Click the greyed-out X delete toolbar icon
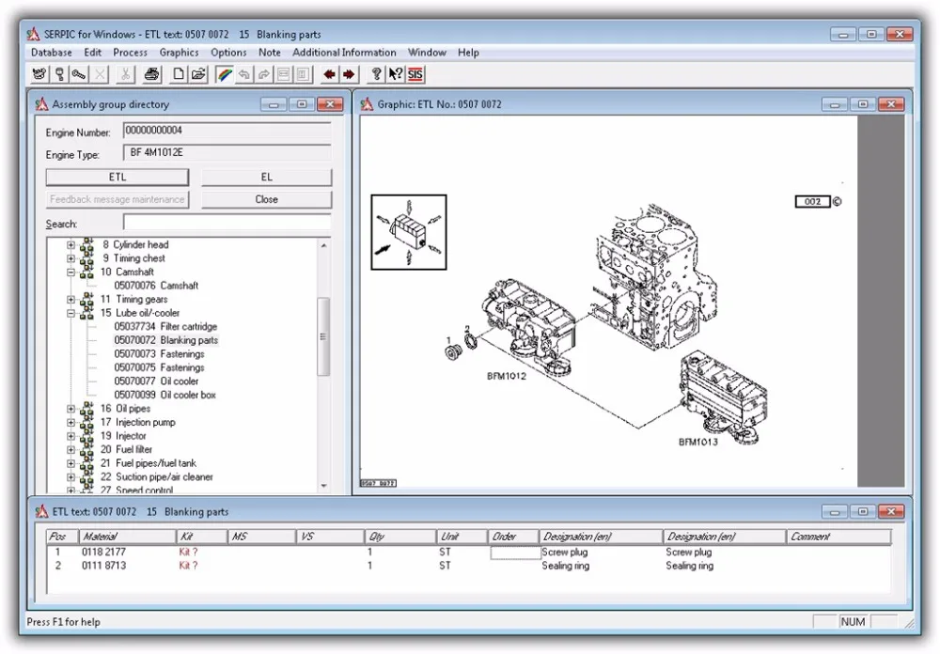 click(100, 74)
